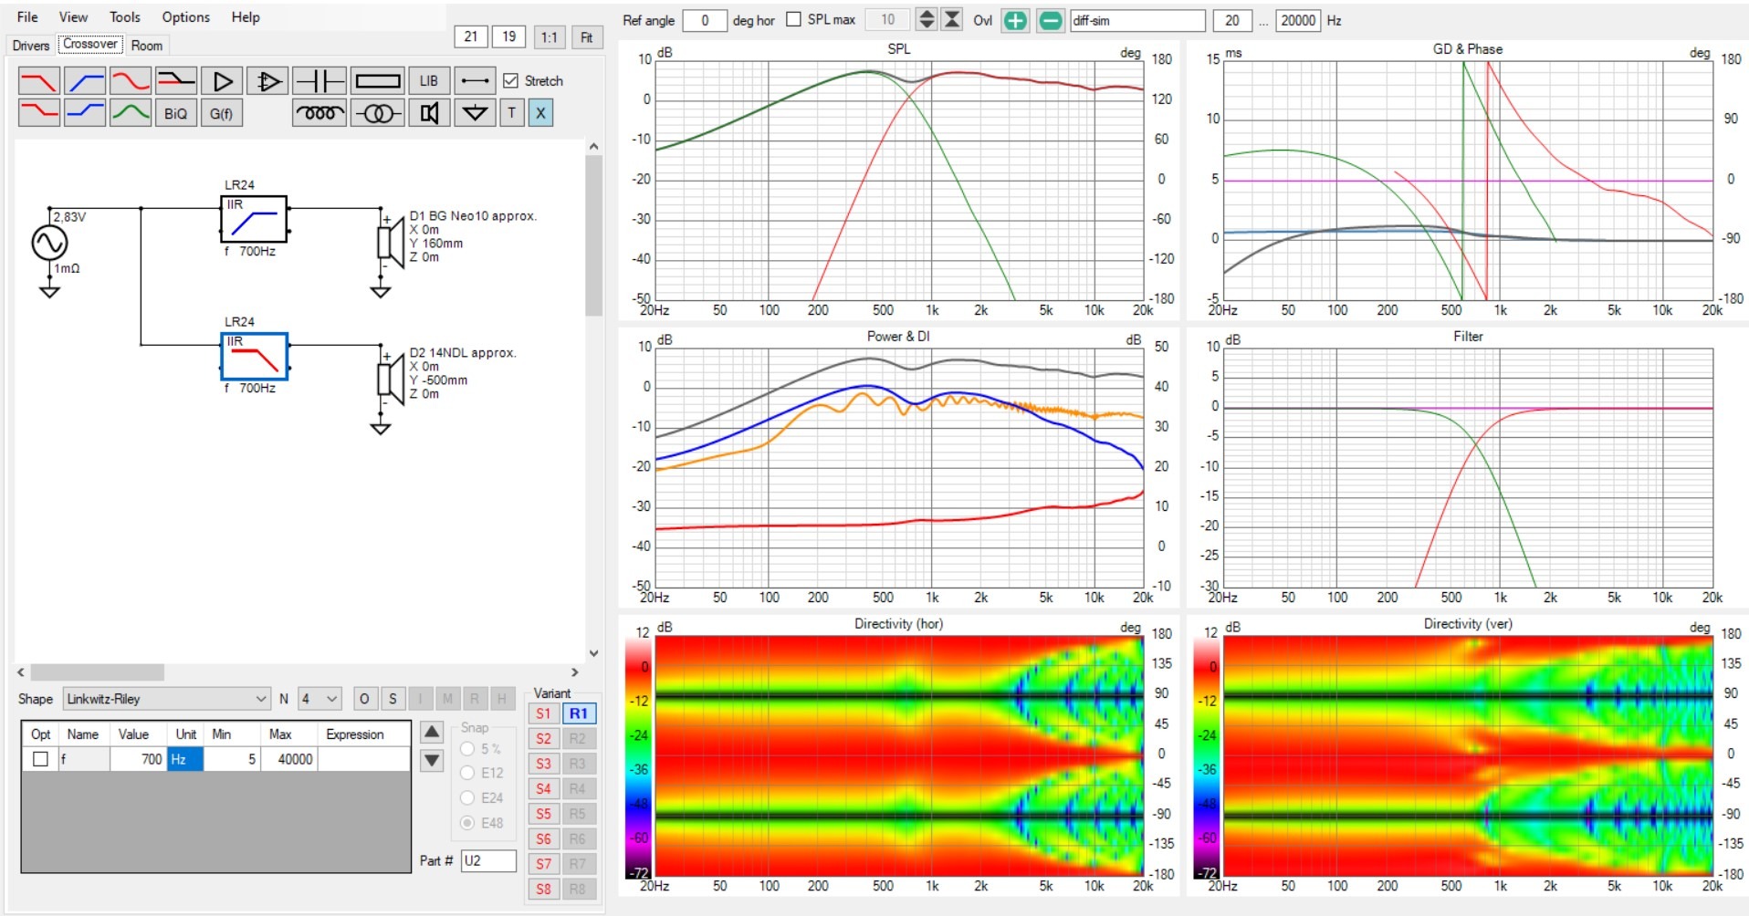Add a buffer amplifier (triangle) block
Screen dimensions: 1749x916
pos(222,81)
